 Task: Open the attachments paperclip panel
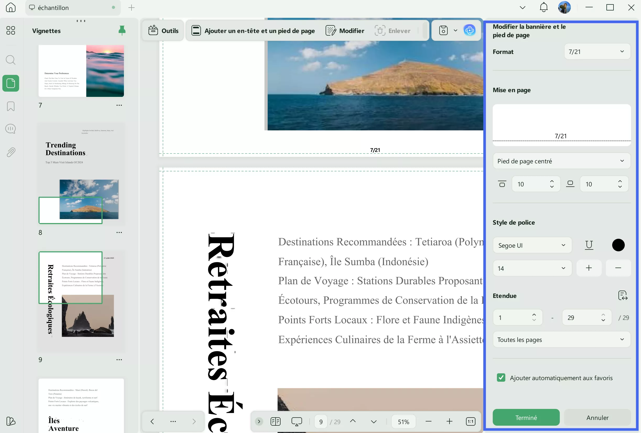click(x=10, y=152)
